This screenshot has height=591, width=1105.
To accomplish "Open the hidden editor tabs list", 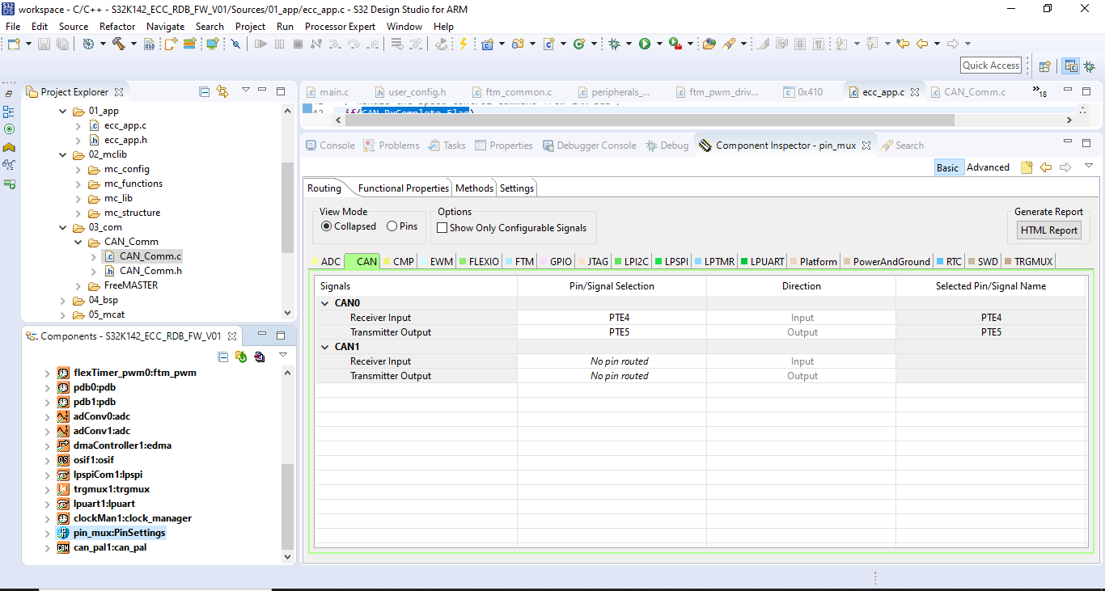I will (x=1038, y=91).
